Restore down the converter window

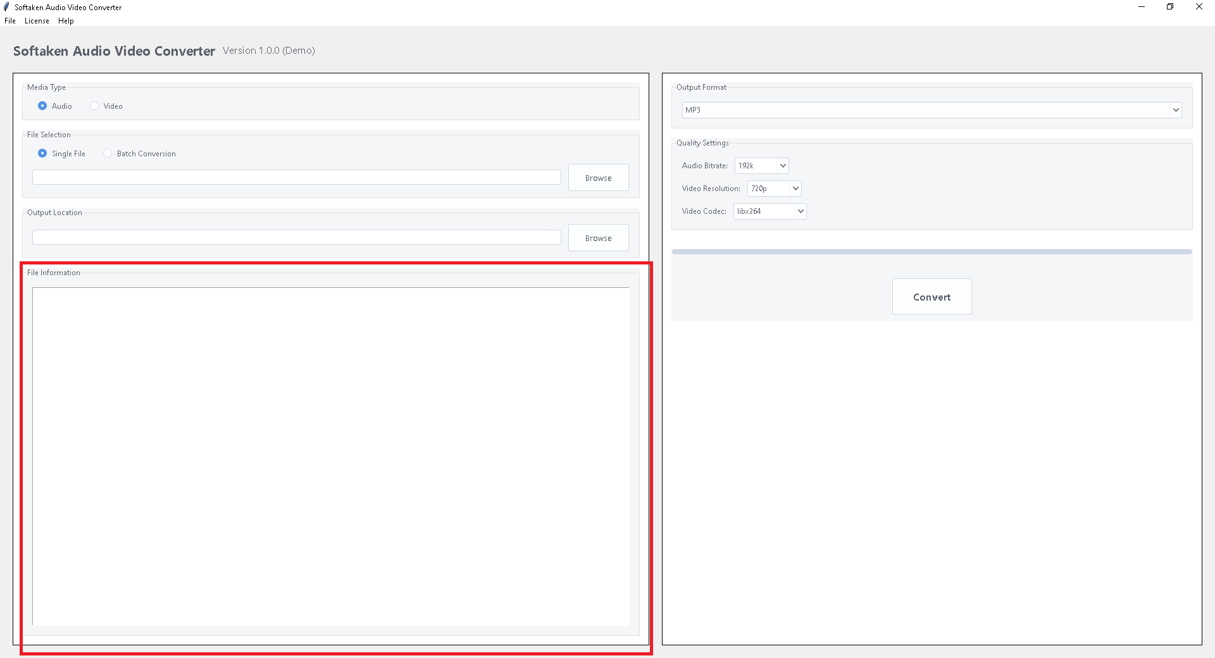point(1170,7)
